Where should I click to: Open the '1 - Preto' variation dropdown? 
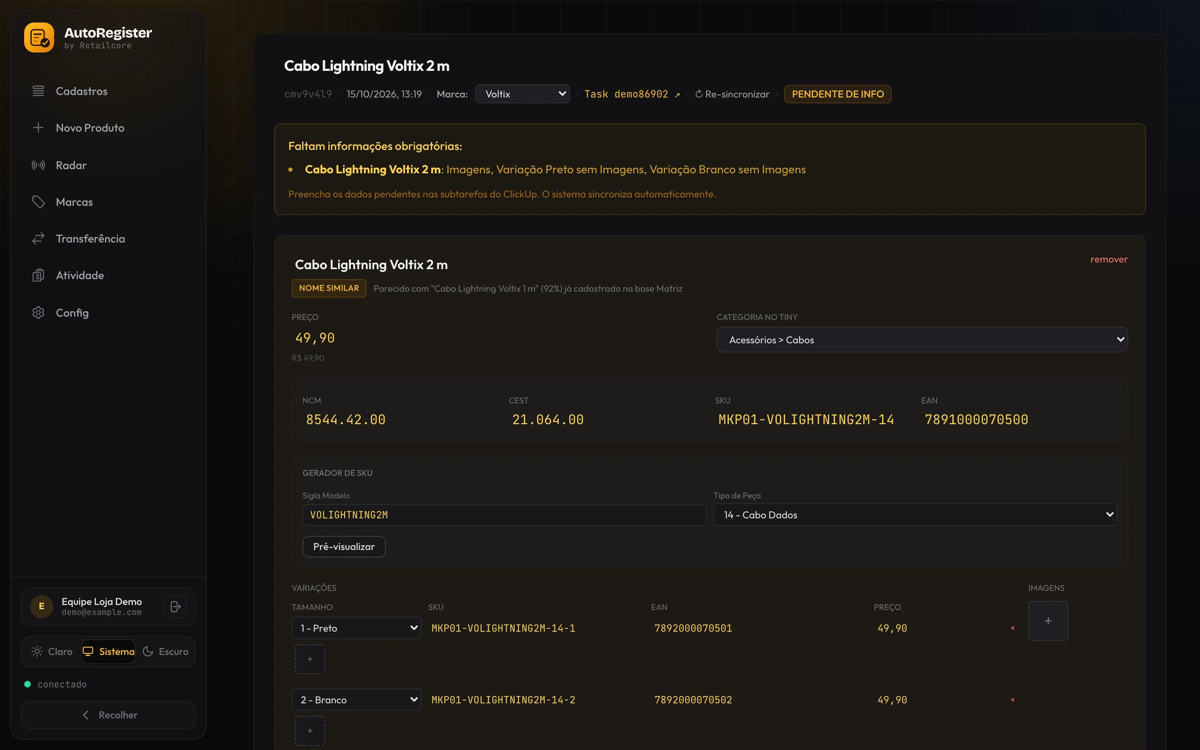point(357,628)
